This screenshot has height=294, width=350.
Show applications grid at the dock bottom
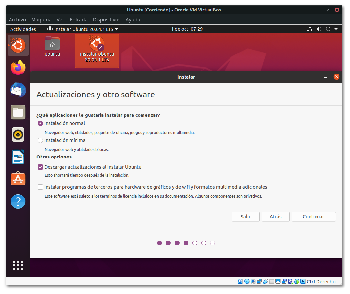click(x=18, y=265)
